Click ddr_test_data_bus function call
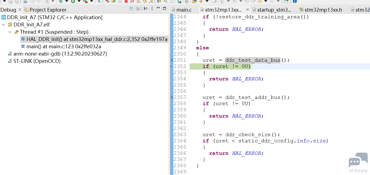Viewport: 370px width, 175px height. click(x=253, y=60)
